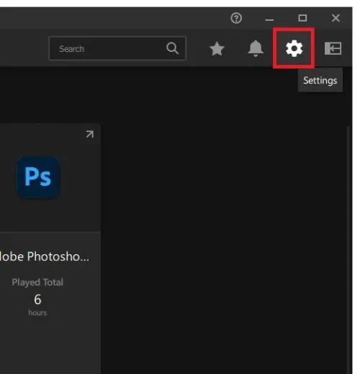
Task: Click the Settings tooltip label
Action: (320, 80)
